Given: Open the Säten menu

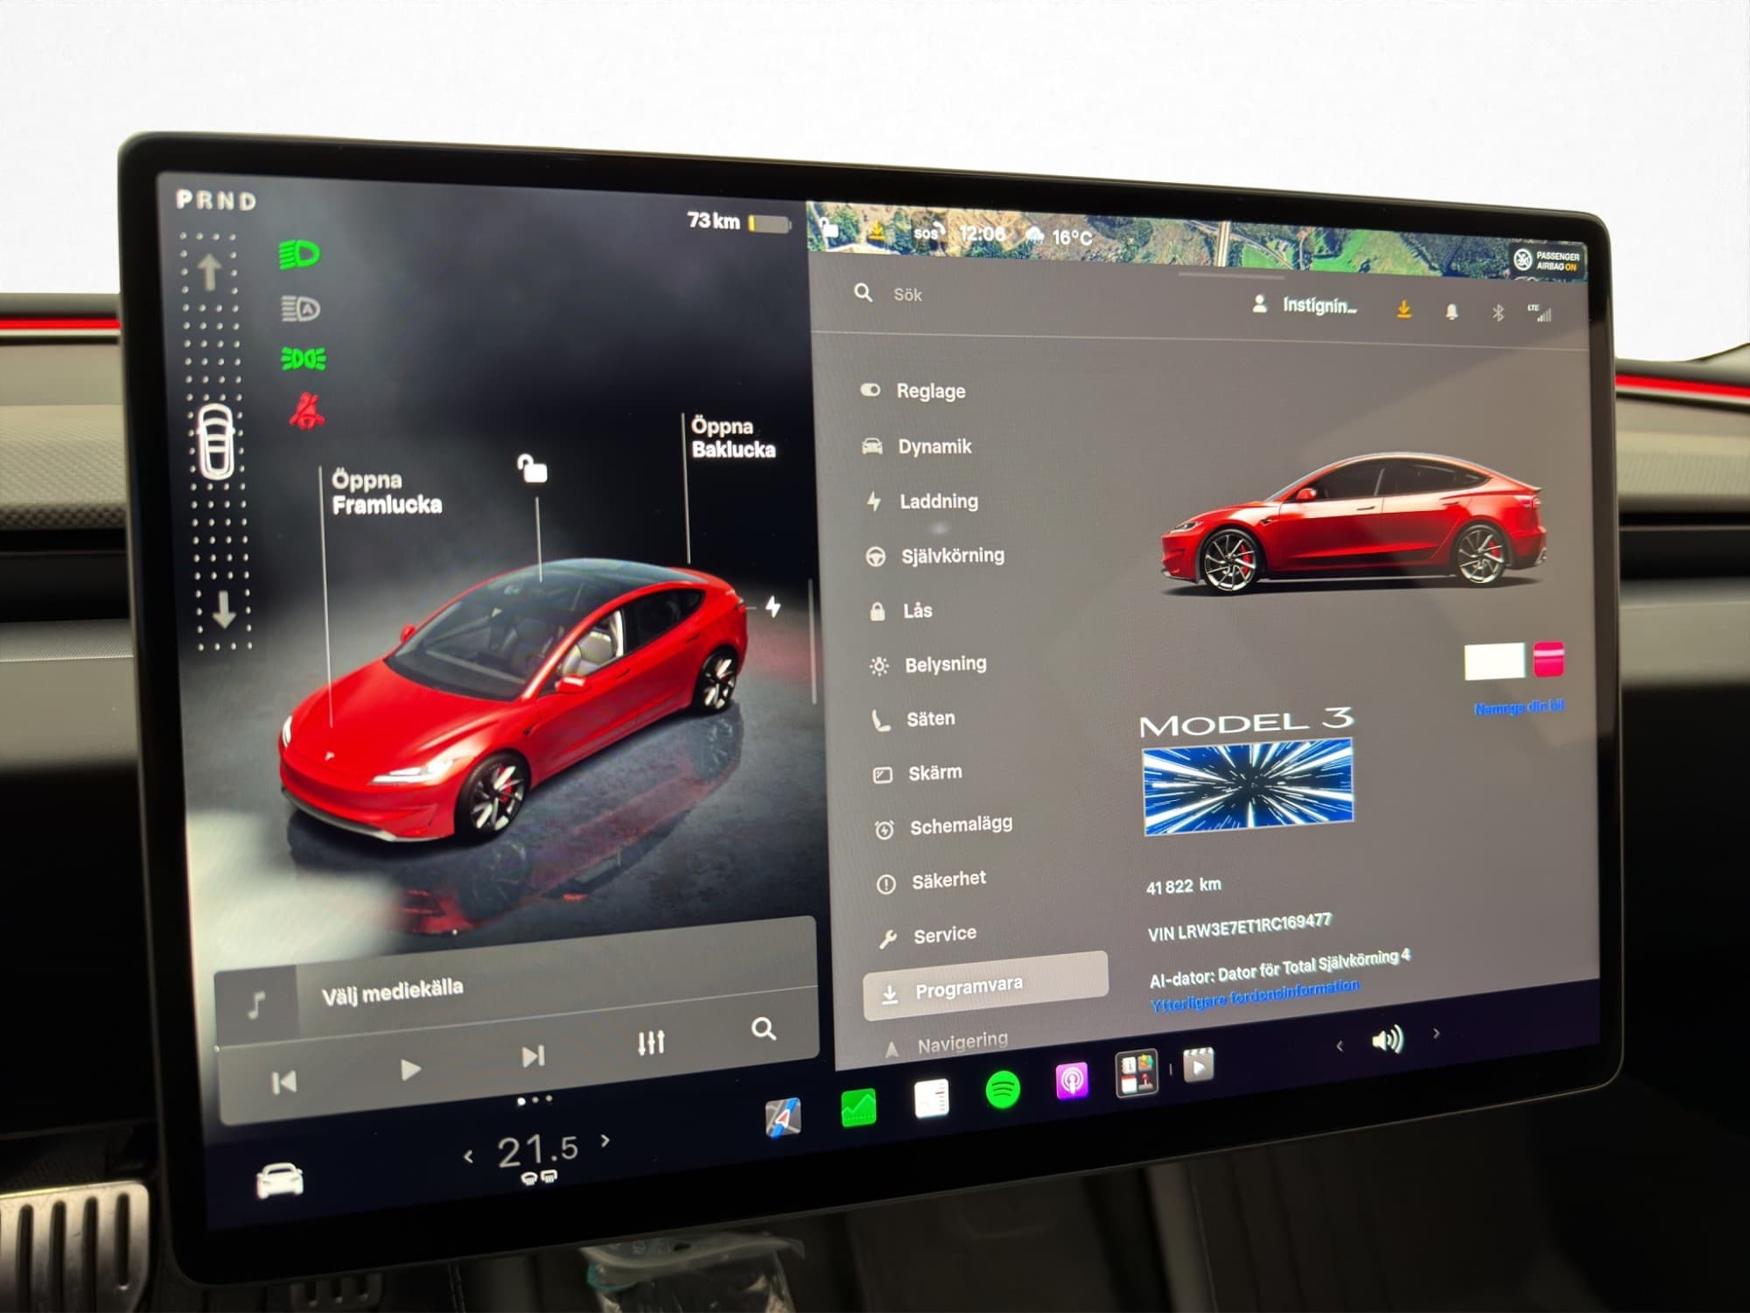Looking at the screenshot, I should tap(913, 719).
